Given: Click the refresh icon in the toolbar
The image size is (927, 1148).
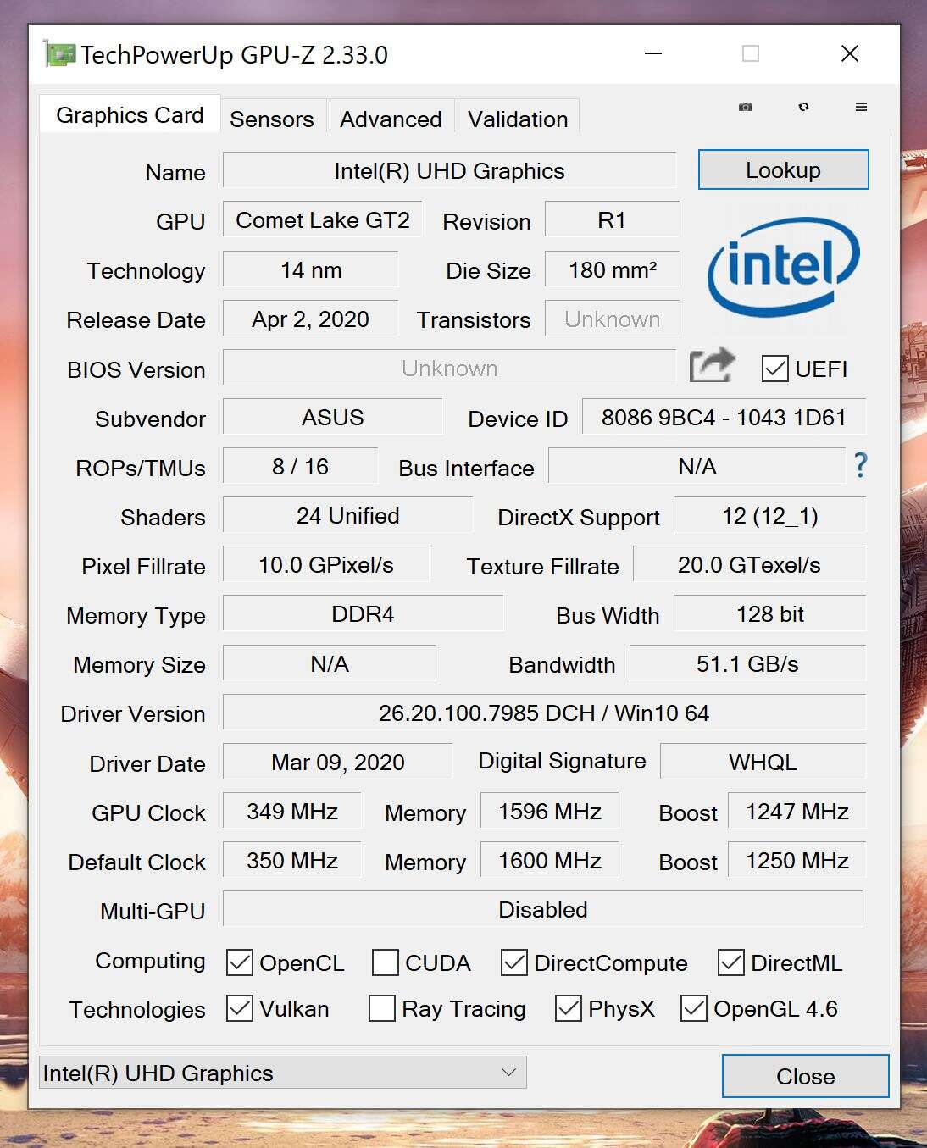Looking at the screenshot, I should coord(803,107).
